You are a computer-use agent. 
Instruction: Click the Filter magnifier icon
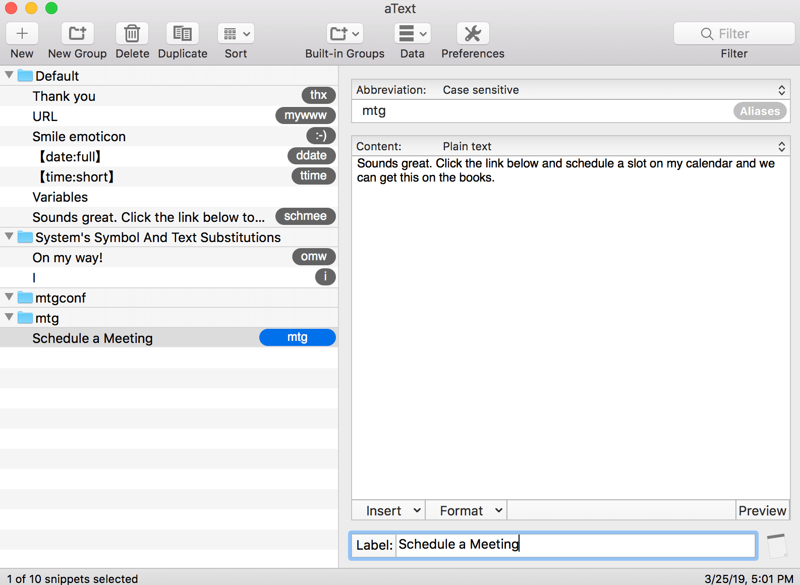[x=707, y=34]
